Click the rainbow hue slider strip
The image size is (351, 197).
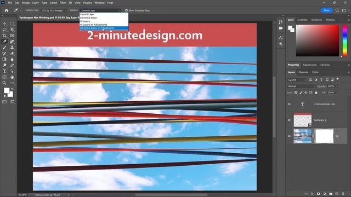[345, 40]
